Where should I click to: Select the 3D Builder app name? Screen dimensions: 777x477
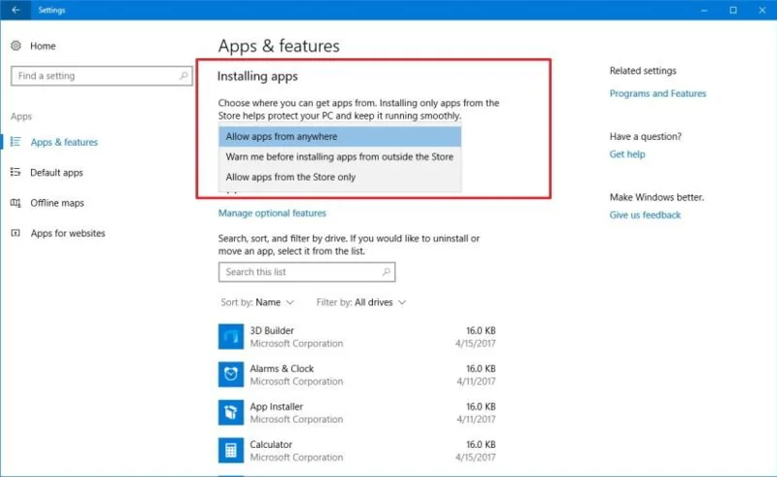coord(272,330)
